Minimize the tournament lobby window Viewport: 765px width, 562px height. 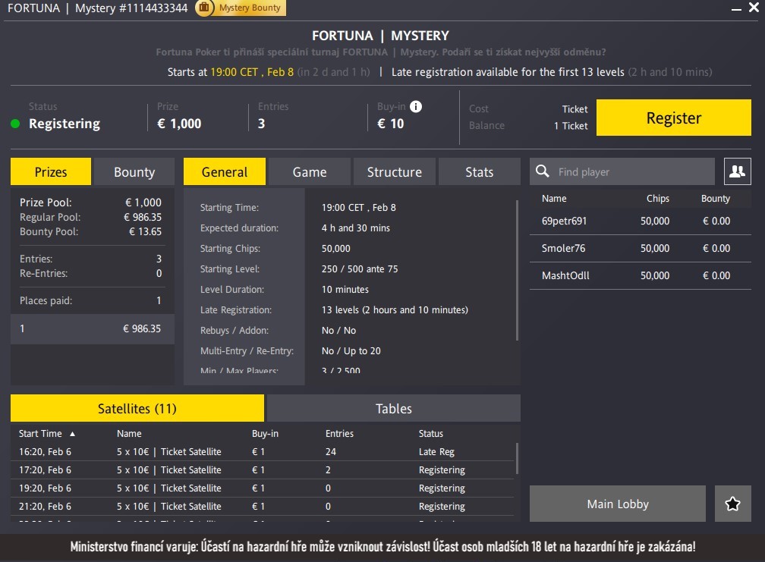(x=736, y=9)
